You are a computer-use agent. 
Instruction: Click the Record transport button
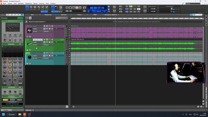(x=84, y=8)
